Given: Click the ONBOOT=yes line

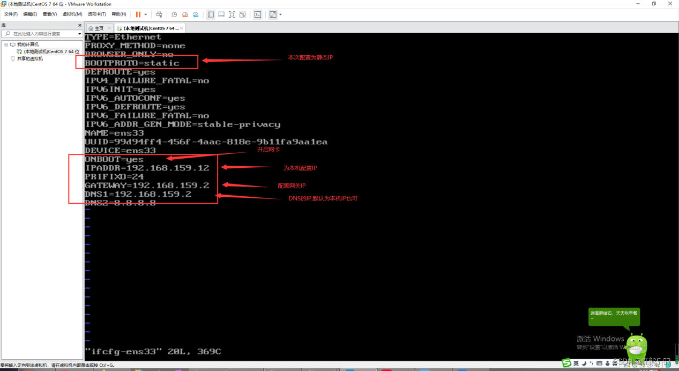Looking at the screenshot, I should tap(114, 159).
